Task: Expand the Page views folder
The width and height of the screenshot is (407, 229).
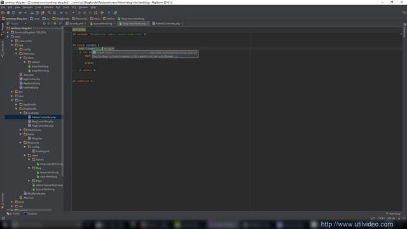Action: click(29, 181)
